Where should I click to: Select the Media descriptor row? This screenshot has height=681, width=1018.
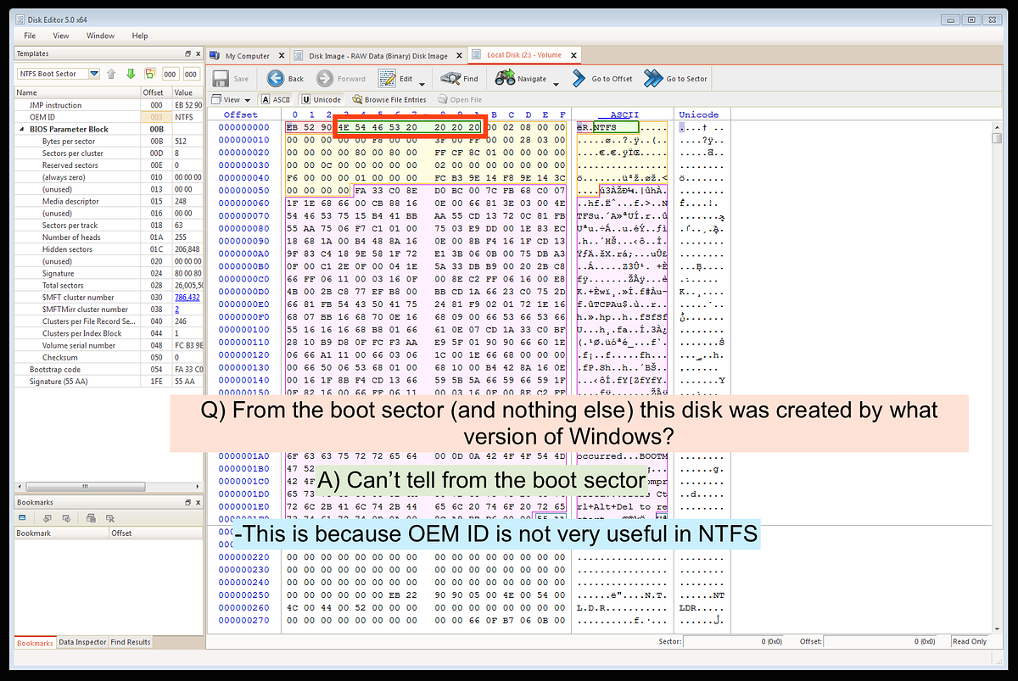[109, 202]
